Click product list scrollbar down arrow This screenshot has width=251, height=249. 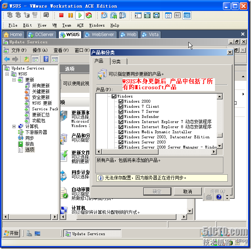(219, 146)
